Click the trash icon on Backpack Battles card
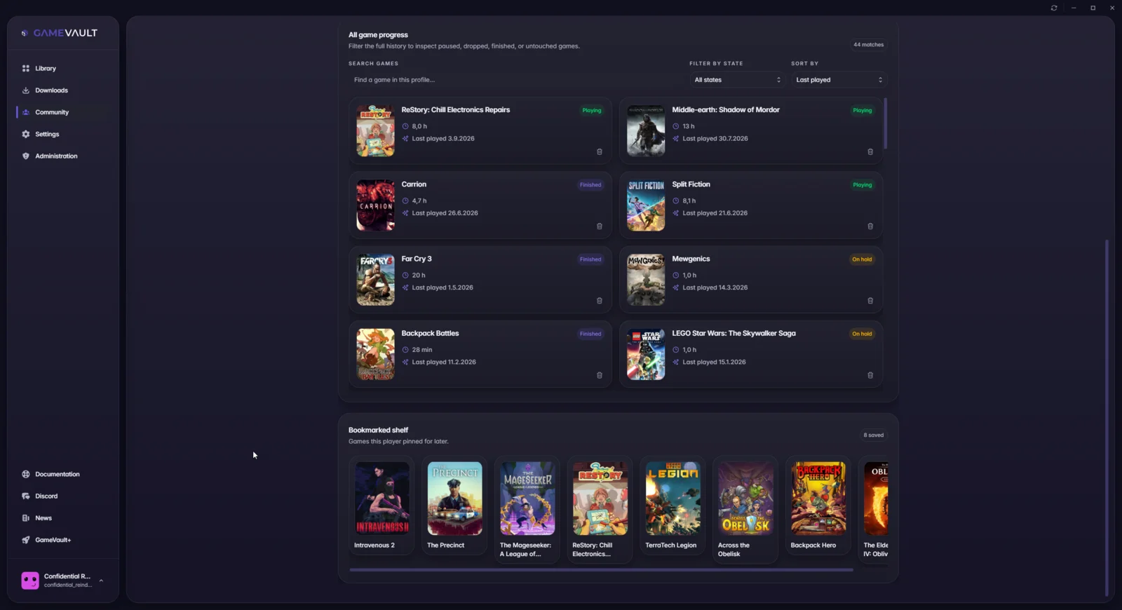Screen dimensions: 1122x610 coord(600,375)
